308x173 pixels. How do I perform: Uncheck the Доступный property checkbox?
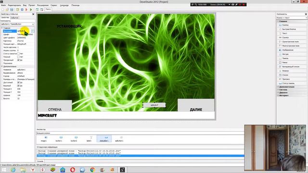coord(18,83)
